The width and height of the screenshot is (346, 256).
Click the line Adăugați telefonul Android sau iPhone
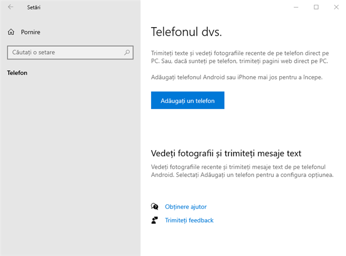[237, 77]
